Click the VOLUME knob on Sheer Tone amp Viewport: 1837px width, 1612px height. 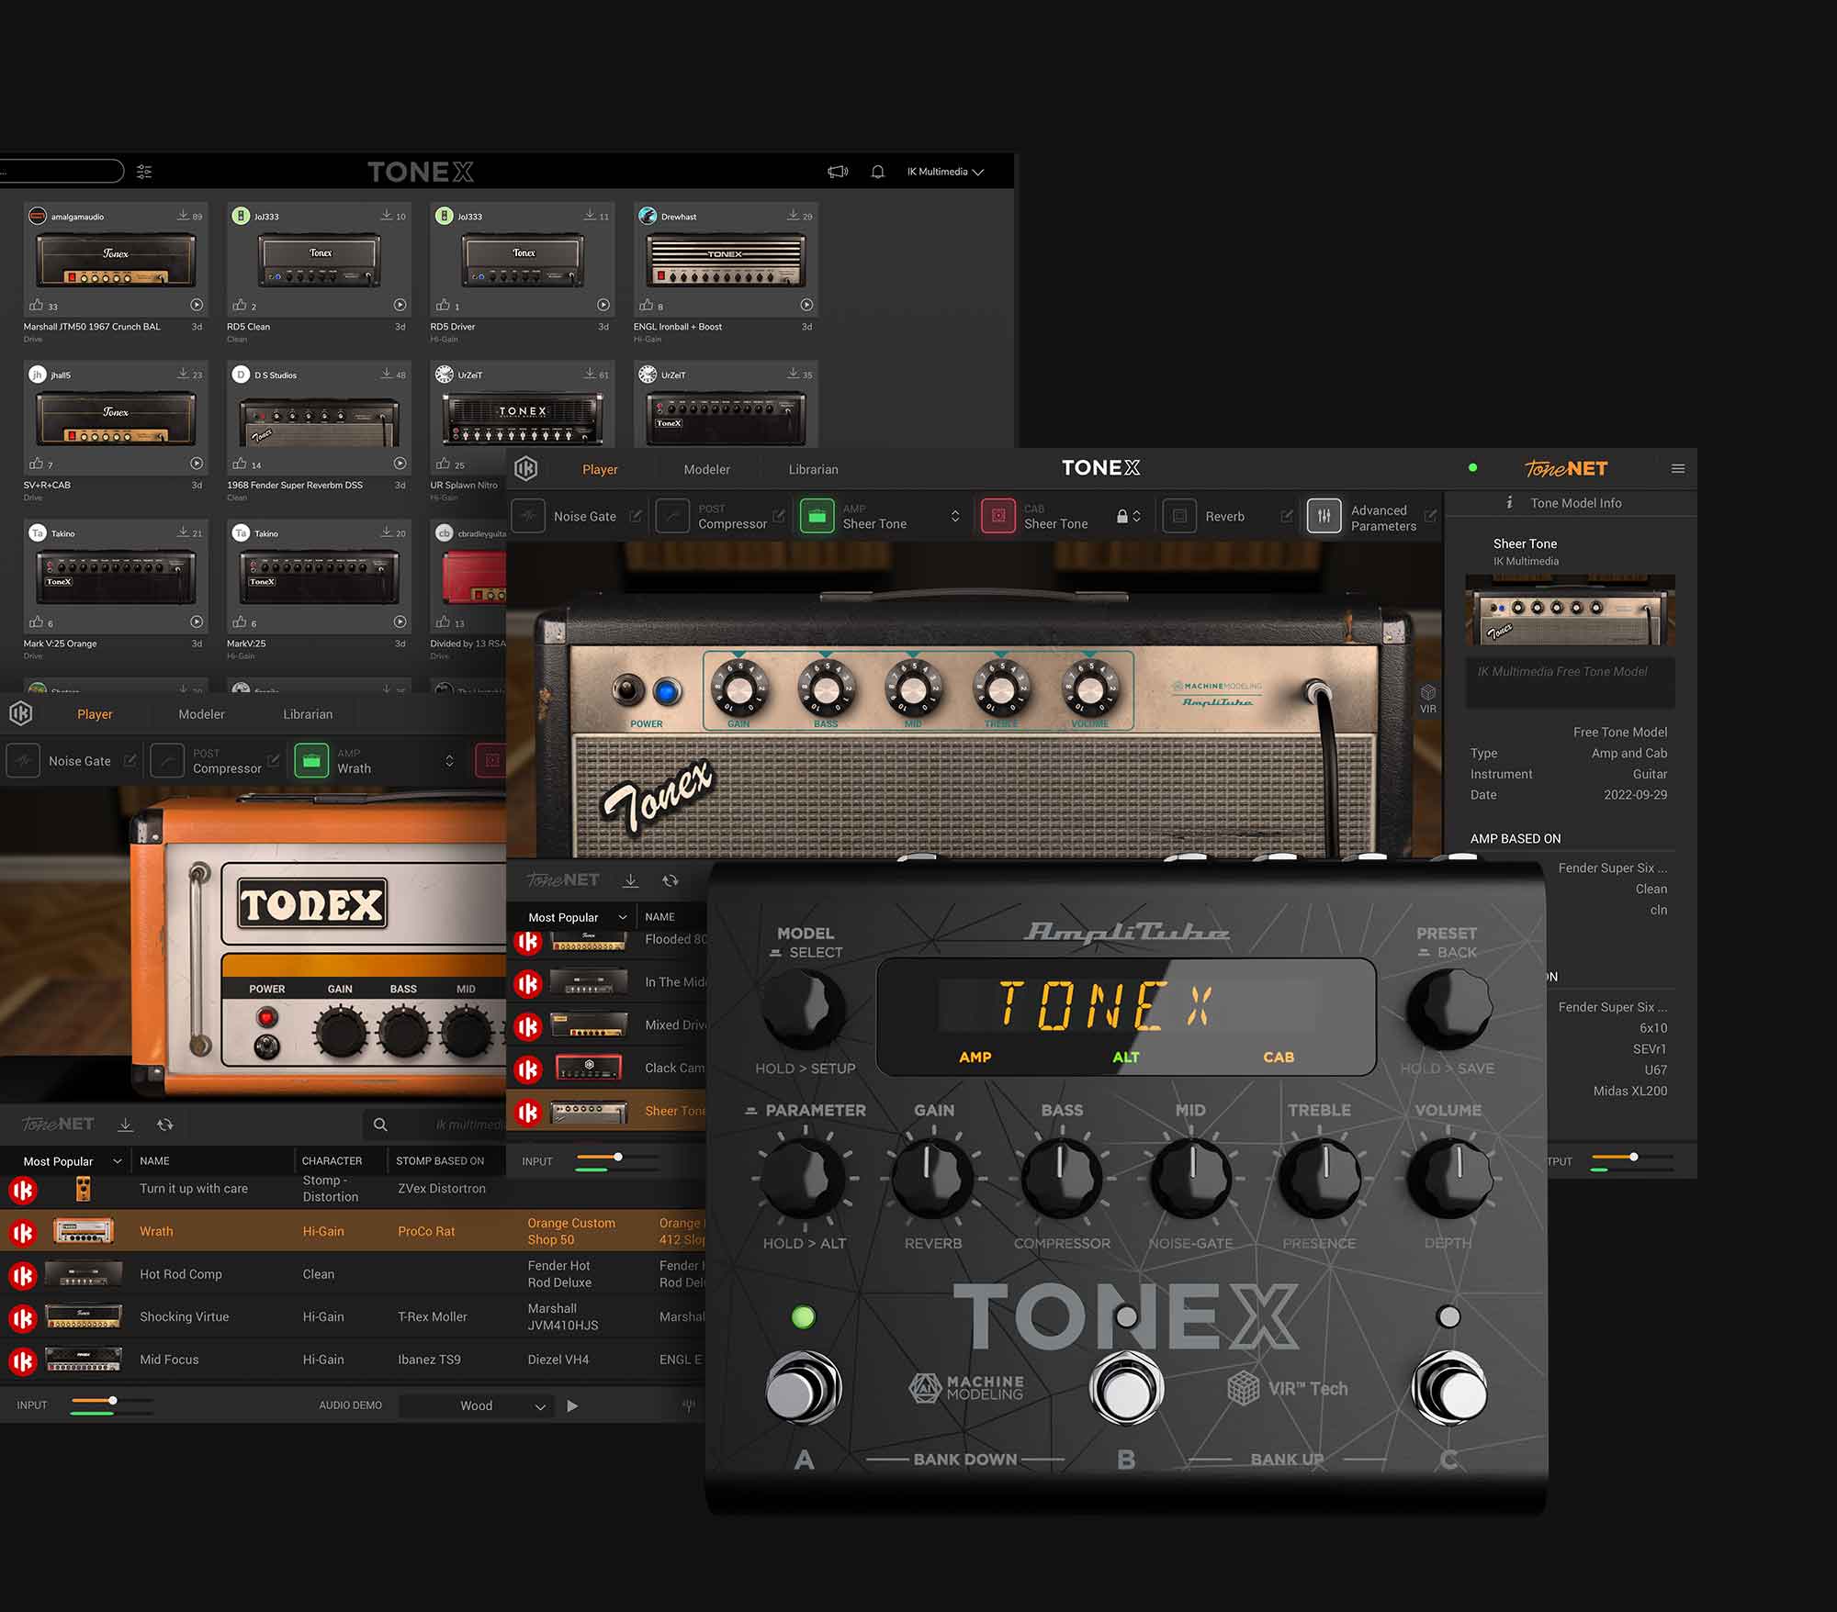(1089, 688)
